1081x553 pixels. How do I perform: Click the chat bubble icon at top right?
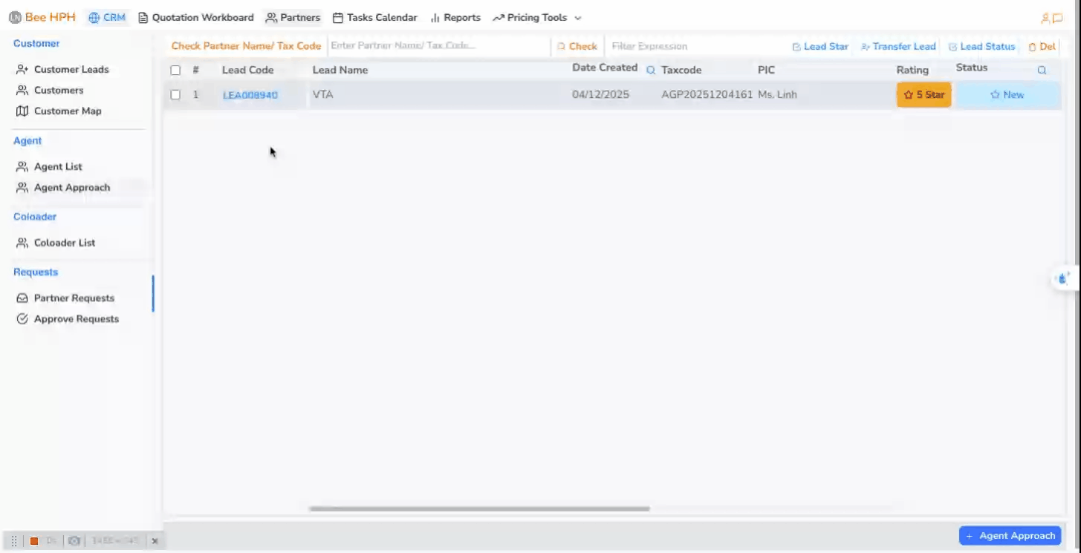tap(1058, 18)
